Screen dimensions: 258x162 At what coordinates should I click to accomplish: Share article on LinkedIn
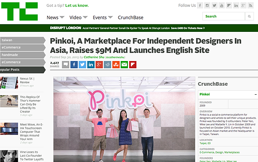(x=91, y=65)
